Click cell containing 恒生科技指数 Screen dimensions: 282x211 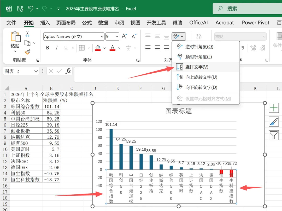pos(26,180)
